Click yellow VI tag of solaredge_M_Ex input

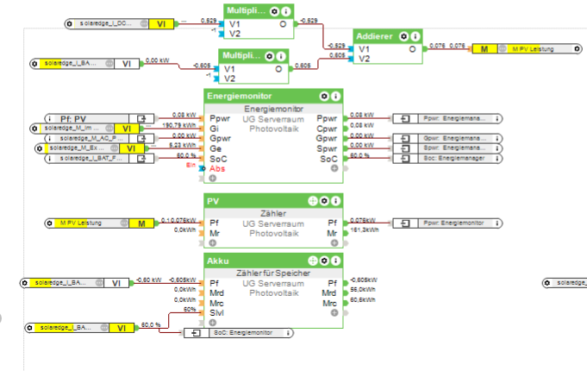131,148
